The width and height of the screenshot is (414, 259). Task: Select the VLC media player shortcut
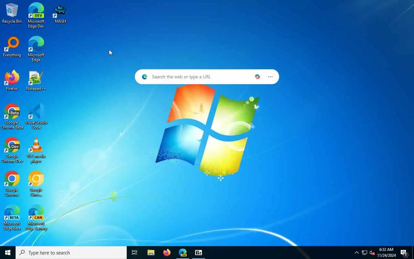coord(36,150)
